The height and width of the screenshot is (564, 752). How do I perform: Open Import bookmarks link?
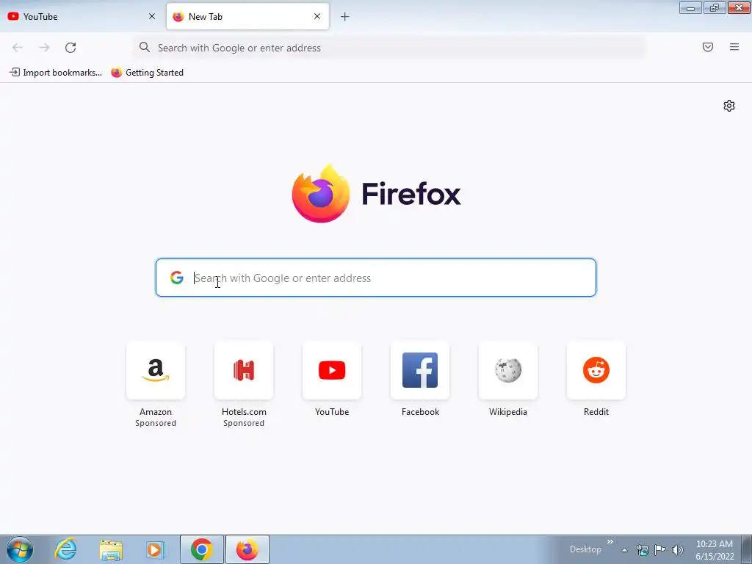tap(56, 73)
